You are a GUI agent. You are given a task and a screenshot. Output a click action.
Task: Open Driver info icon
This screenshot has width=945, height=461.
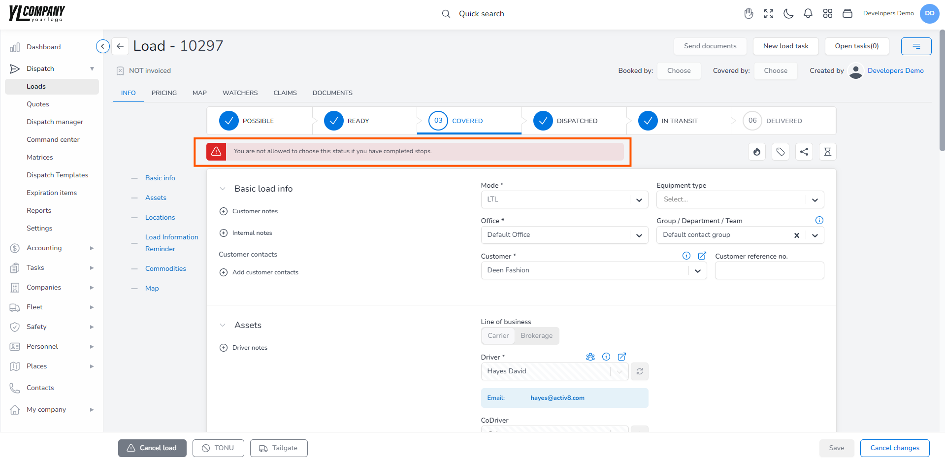click(x=606, y=357)
